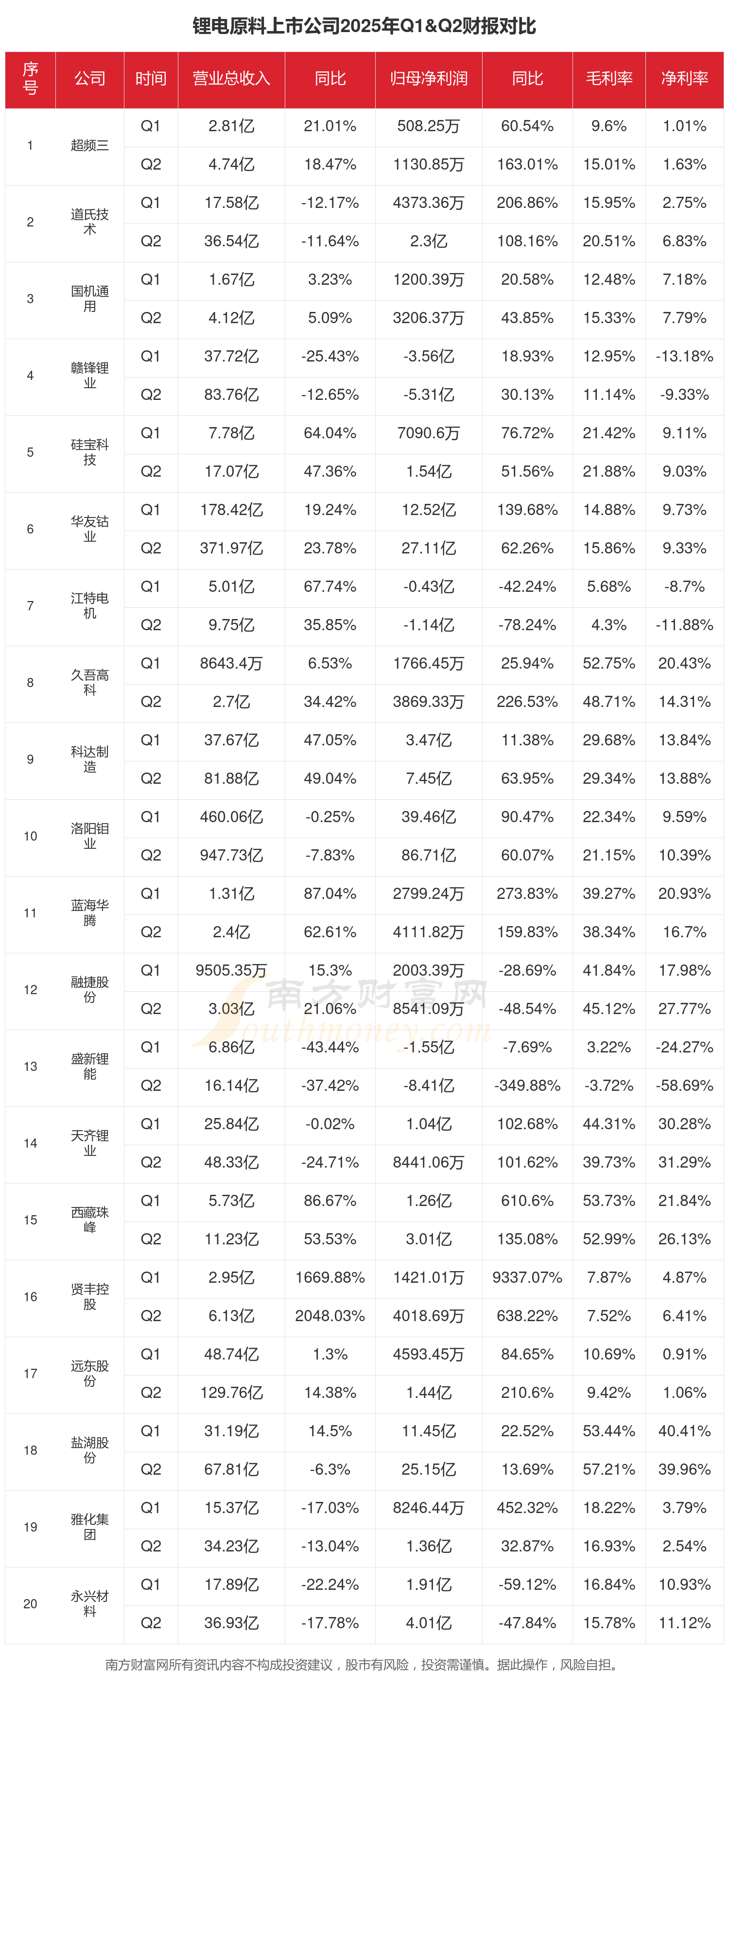729x1946 pixels.
Task: Click the year-over-year value 9337.07%
Action: 527,1277
